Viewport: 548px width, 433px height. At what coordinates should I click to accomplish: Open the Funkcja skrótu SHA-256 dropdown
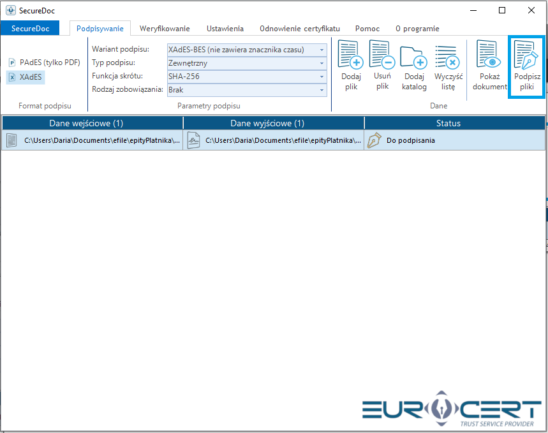(x=247, y=77)
